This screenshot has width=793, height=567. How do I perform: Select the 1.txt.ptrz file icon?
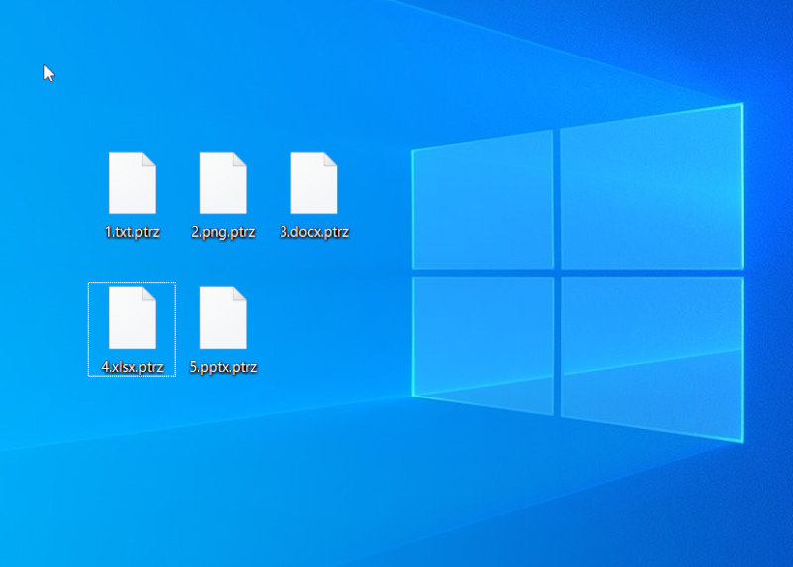[132, 184]
